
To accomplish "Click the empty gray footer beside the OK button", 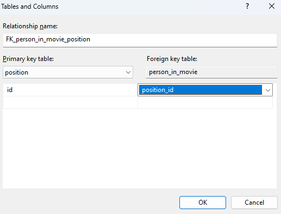I will [x=91, y=203].
